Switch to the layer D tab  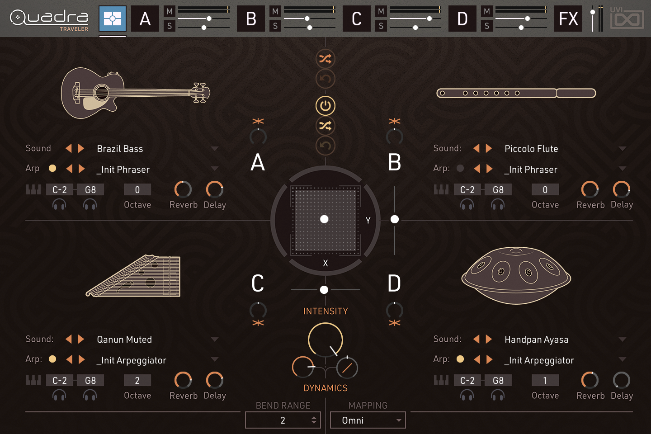[462, 19]
